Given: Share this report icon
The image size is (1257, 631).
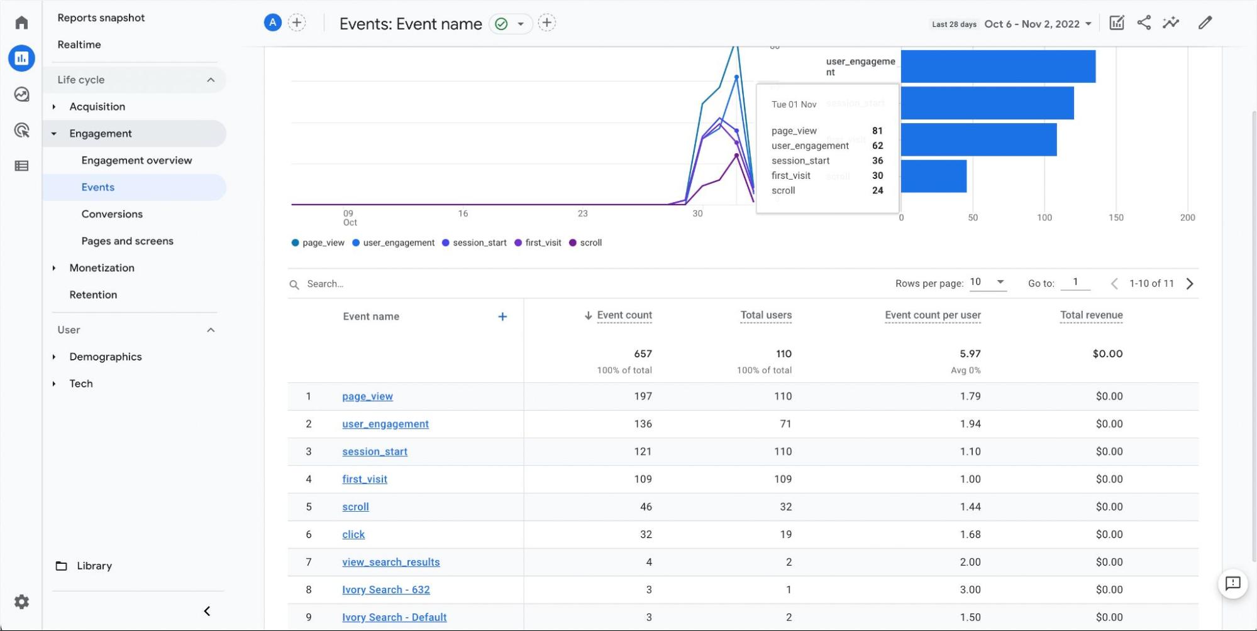Looking at the screenshot, I should (x=1144, y=23).
